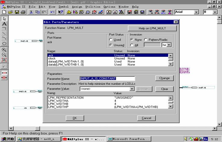Viewport: 222px width, 142px height.
Task: Toggle rubberbanding off with red star icon
Action: [4, 78]
